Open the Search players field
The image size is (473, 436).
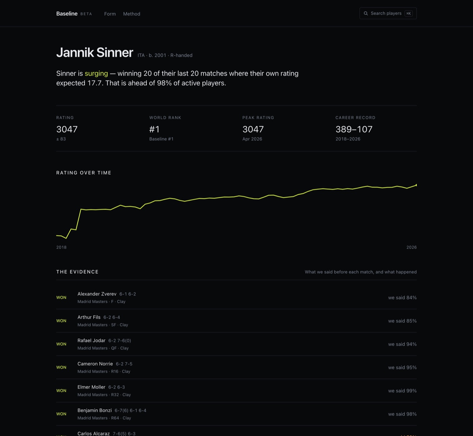click(388, 14)
